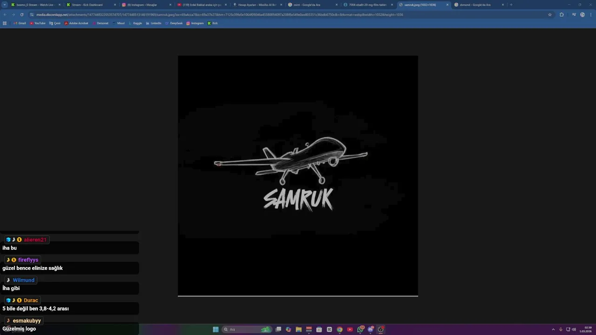This screenshot has height=335, width=596.
Task: Reload the samruk.jpeg page
Action: tap(21, 14)
